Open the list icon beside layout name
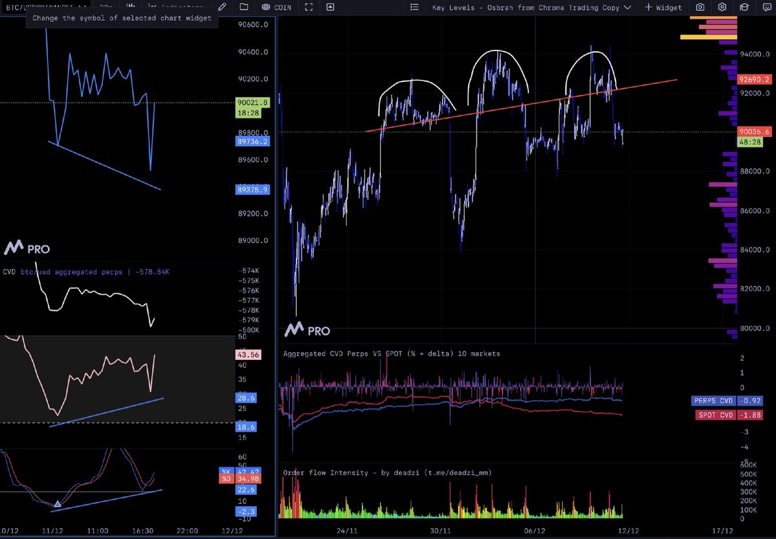This screenshot has width=776, height=539. point(415,7)
